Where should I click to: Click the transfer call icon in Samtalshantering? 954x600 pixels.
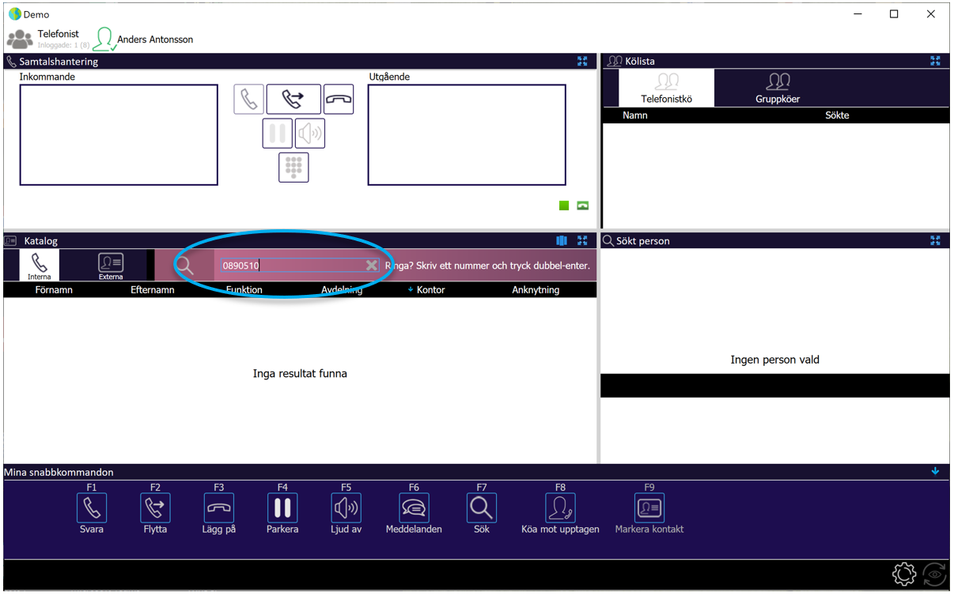coord(293,100)
